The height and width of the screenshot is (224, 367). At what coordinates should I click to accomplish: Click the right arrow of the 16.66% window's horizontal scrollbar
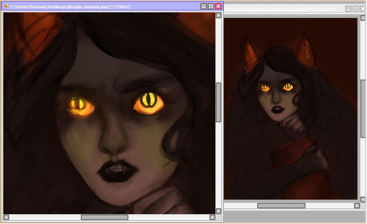click(357, 205)
